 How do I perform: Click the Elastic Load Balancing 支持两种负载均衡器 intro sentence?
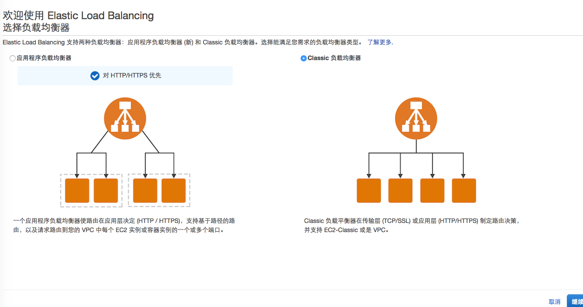click(183, 42)
